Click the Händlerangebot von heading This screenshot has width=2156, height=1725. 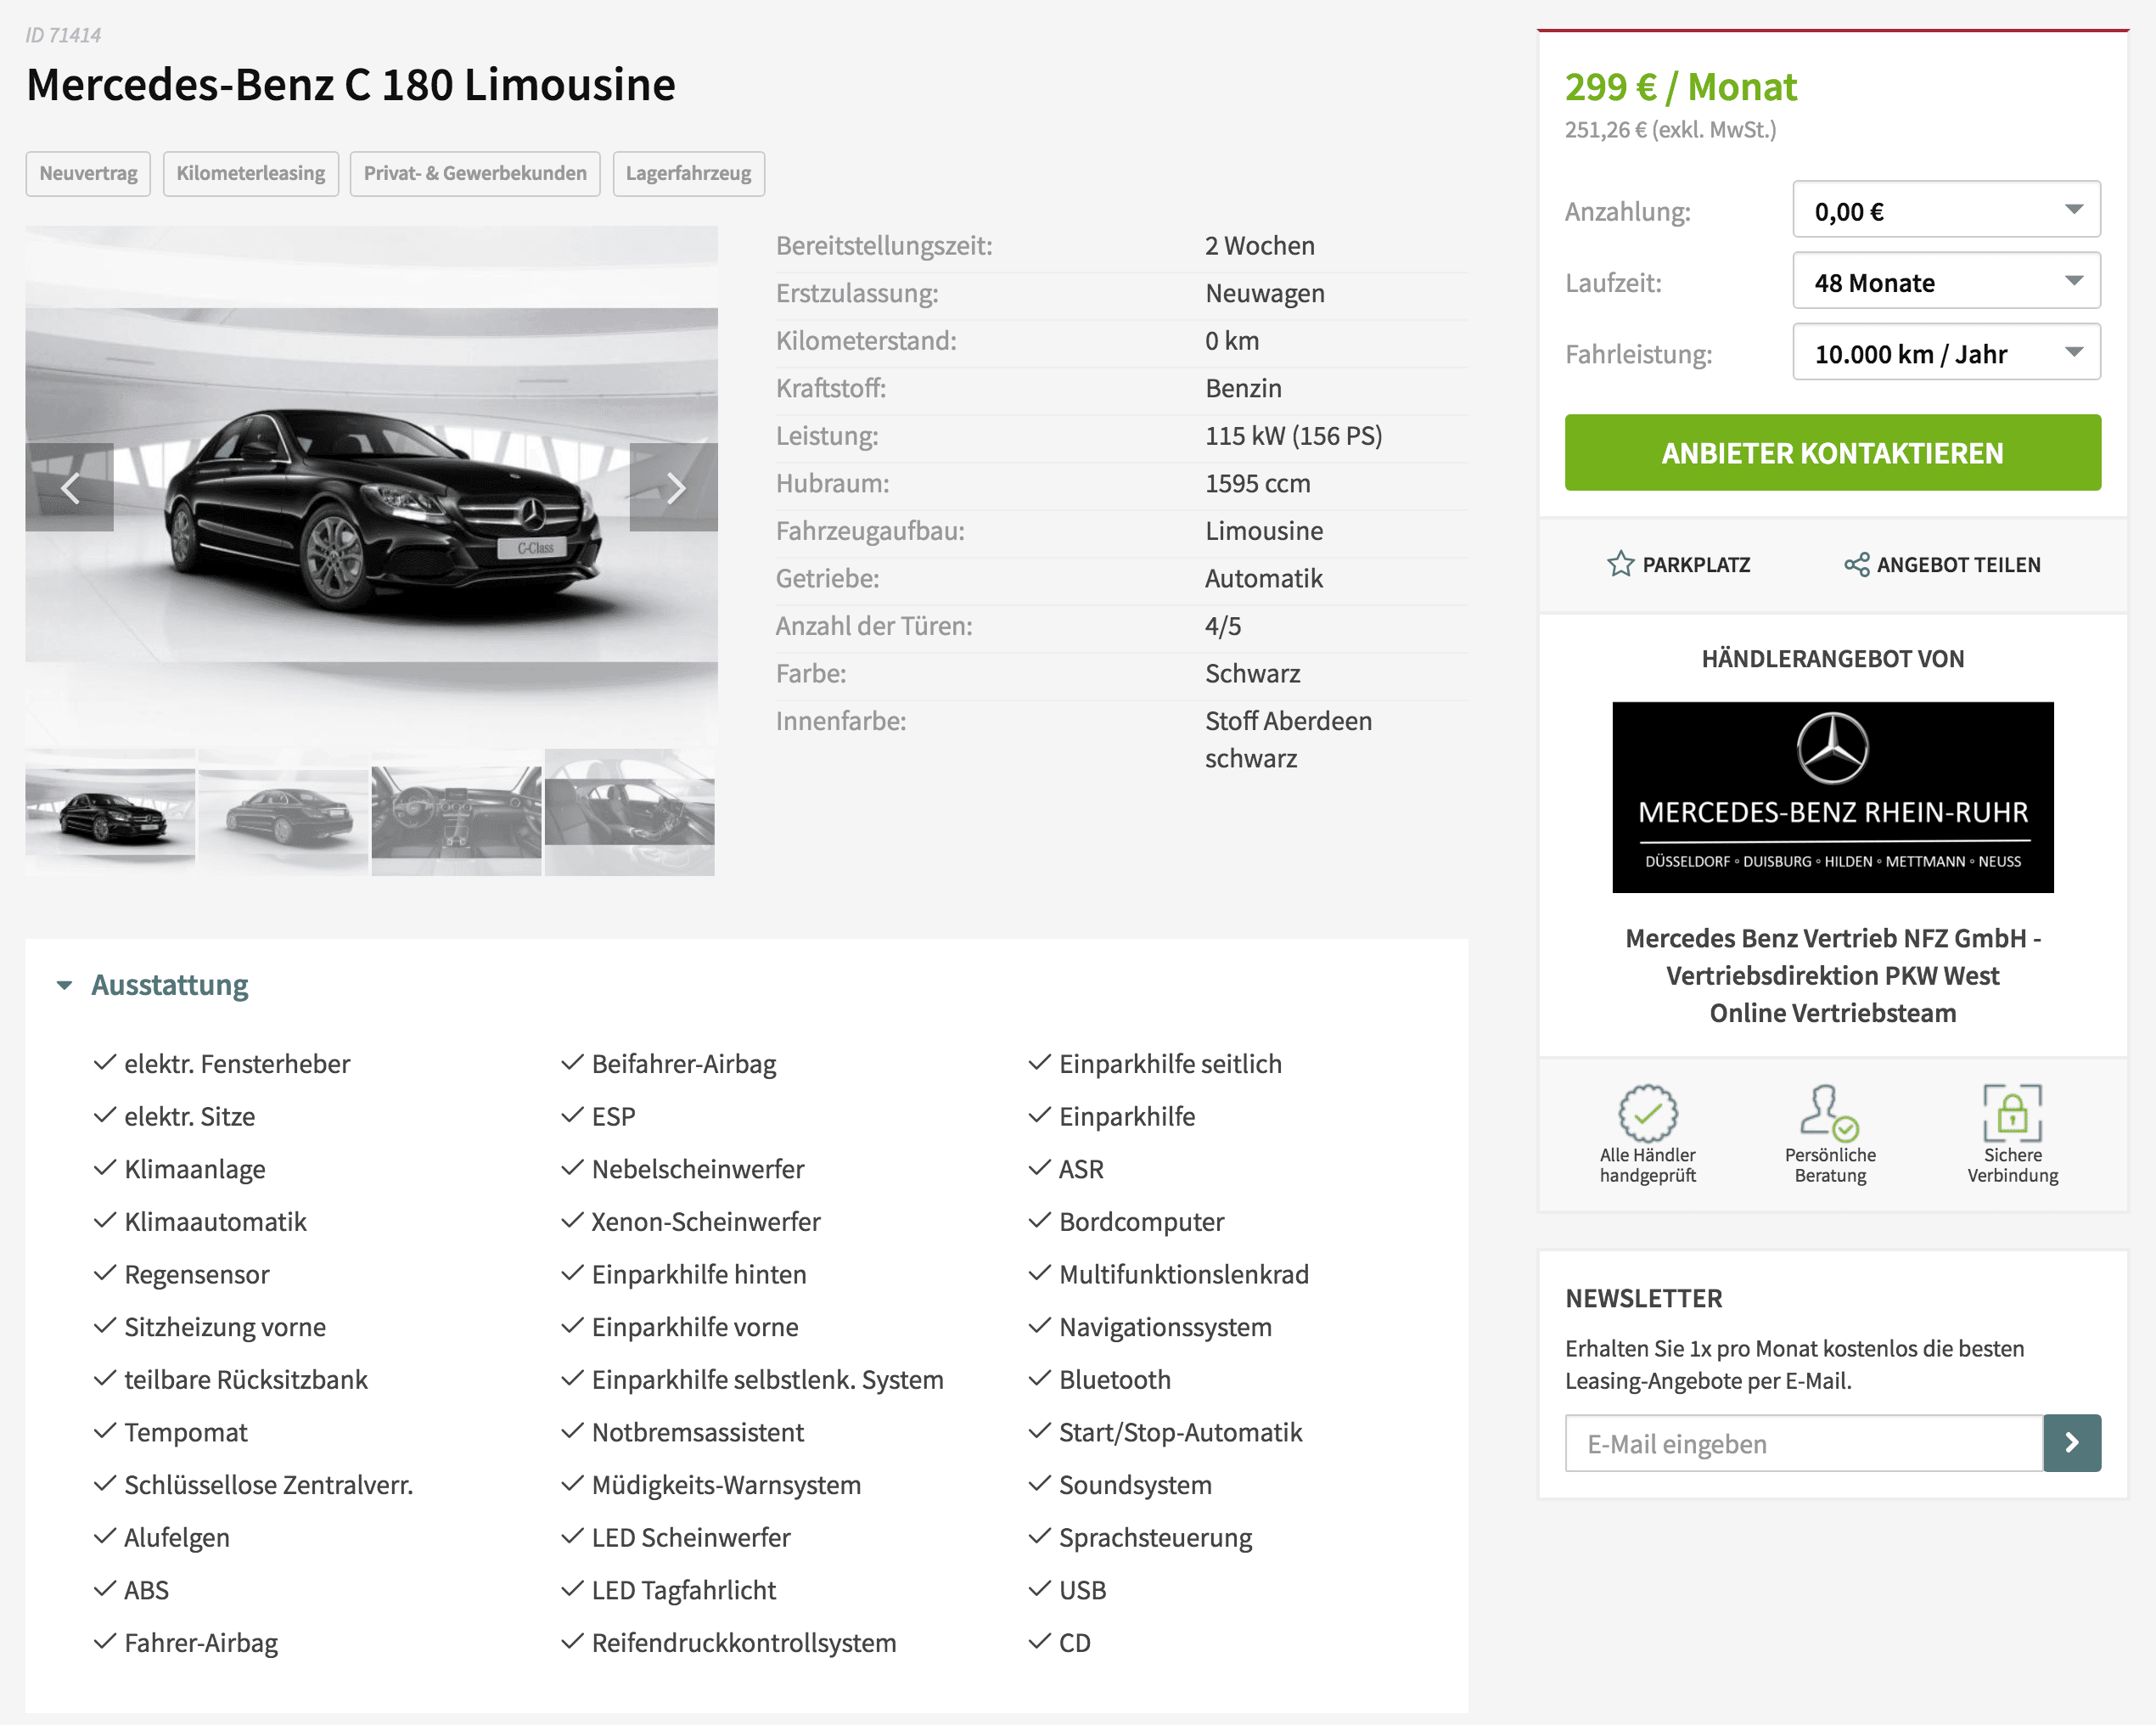pyautogui.click(x=1832, y=658)
